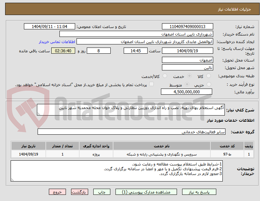This screenshot has width=260, height=201.
Task: Click the واحد اندازه گیری column header
Action: click(96, 146)
